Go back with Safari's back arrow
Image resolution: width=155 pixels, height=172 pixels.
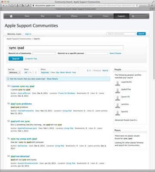(3, 6)
